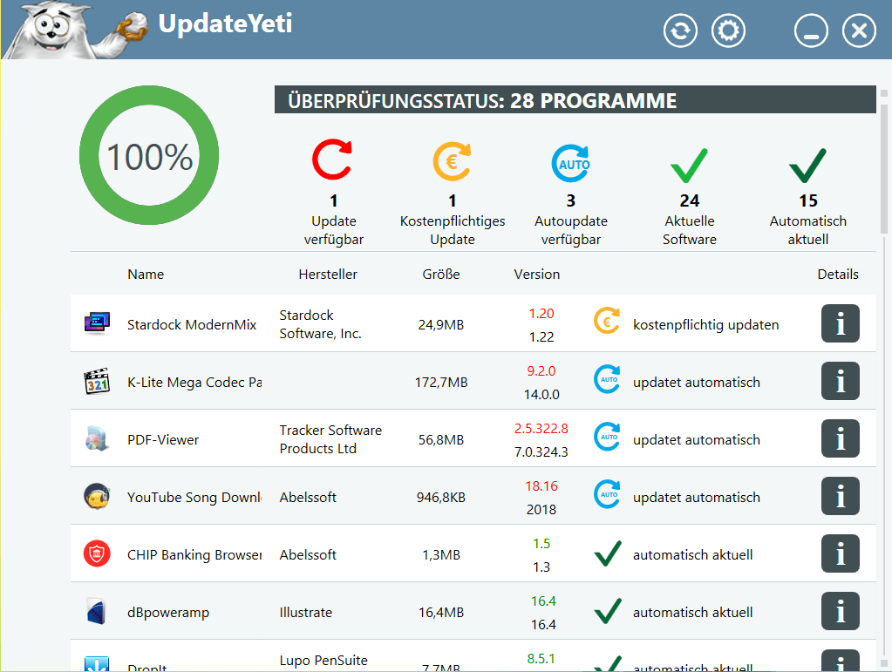
Task: Open settings via the gear icon
Action: (729, 31)
